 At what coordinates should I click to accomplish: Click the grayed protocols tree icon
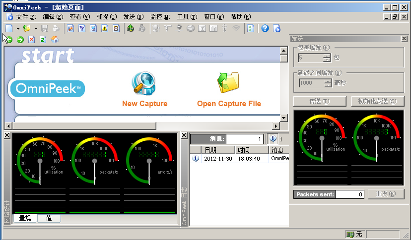click(x=168, y=28)
